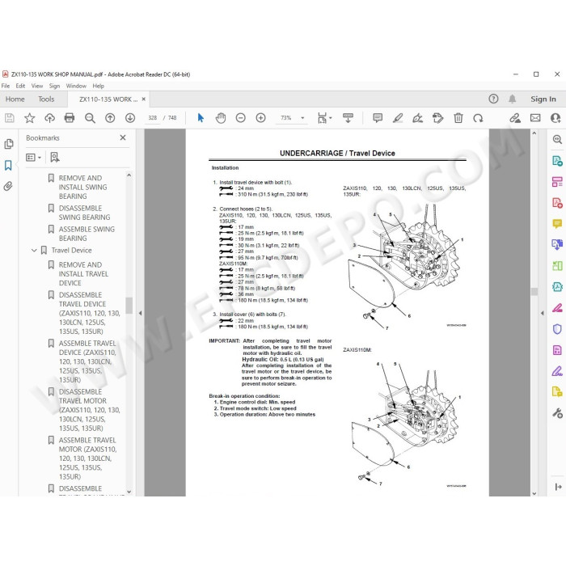
Task: Print the document with the printer icon
Action: click(x=70, y=118)
